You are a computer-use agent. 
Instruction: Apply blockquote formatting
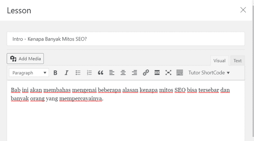point(100,73)
